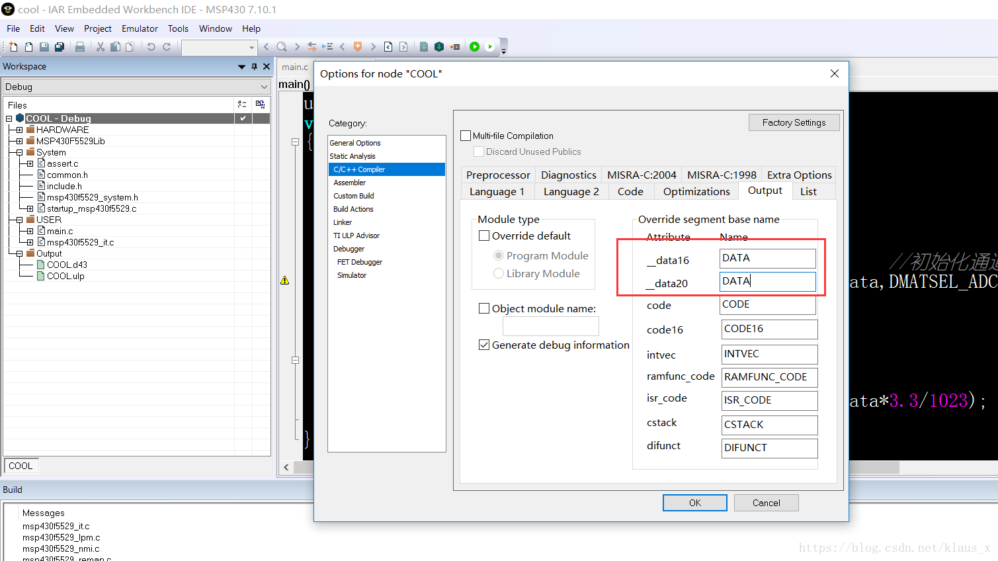Uncheck Generate debug information
Image resolution: width=998 pixels, height=561 pixels.
coord(484,345)
